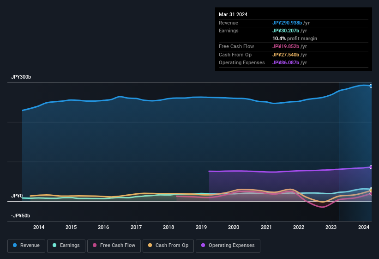Click the pink Free Cash Flow dot
Screen dimensions: 379x259
tap(95, 245)
